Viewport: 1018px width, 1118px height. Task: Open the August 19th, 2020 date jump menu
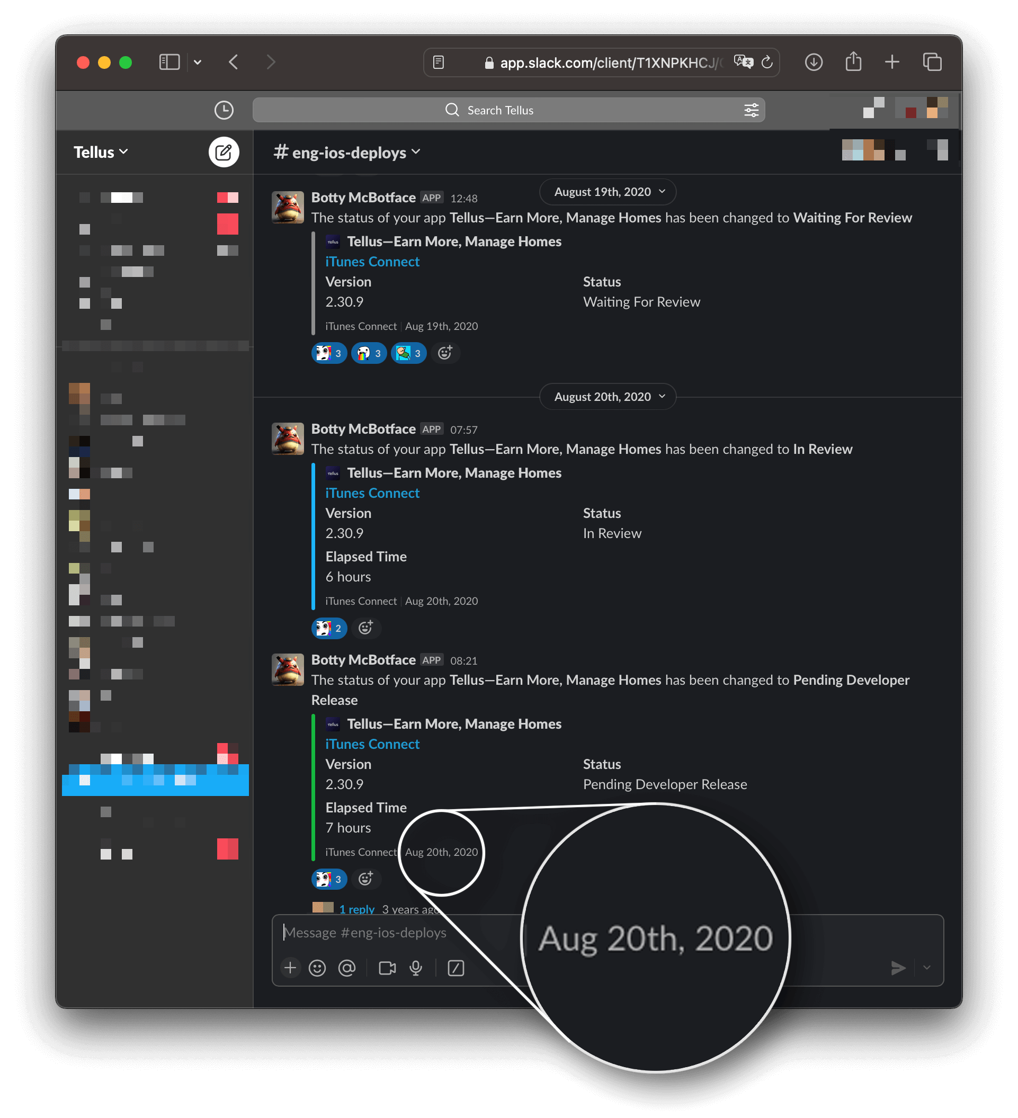click(x=608, y=192)
